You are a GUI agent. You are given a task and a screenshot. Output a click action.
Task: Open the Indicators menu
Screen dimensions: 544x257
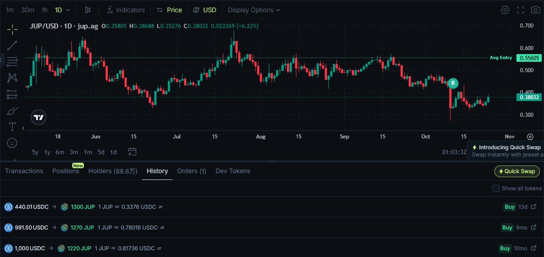pyautogui.click(x=126, y=10)
